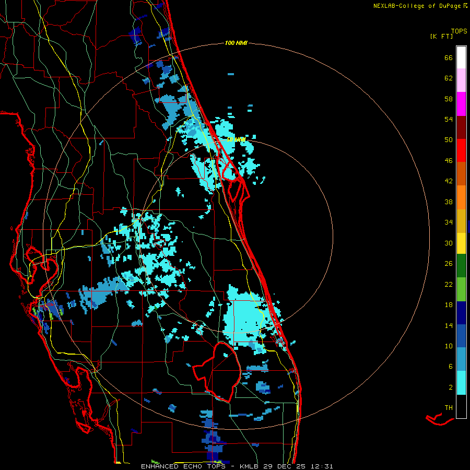Click the black threshold swatch in the legend
Viewport: 470px width, 470px height.
point(461,406)
